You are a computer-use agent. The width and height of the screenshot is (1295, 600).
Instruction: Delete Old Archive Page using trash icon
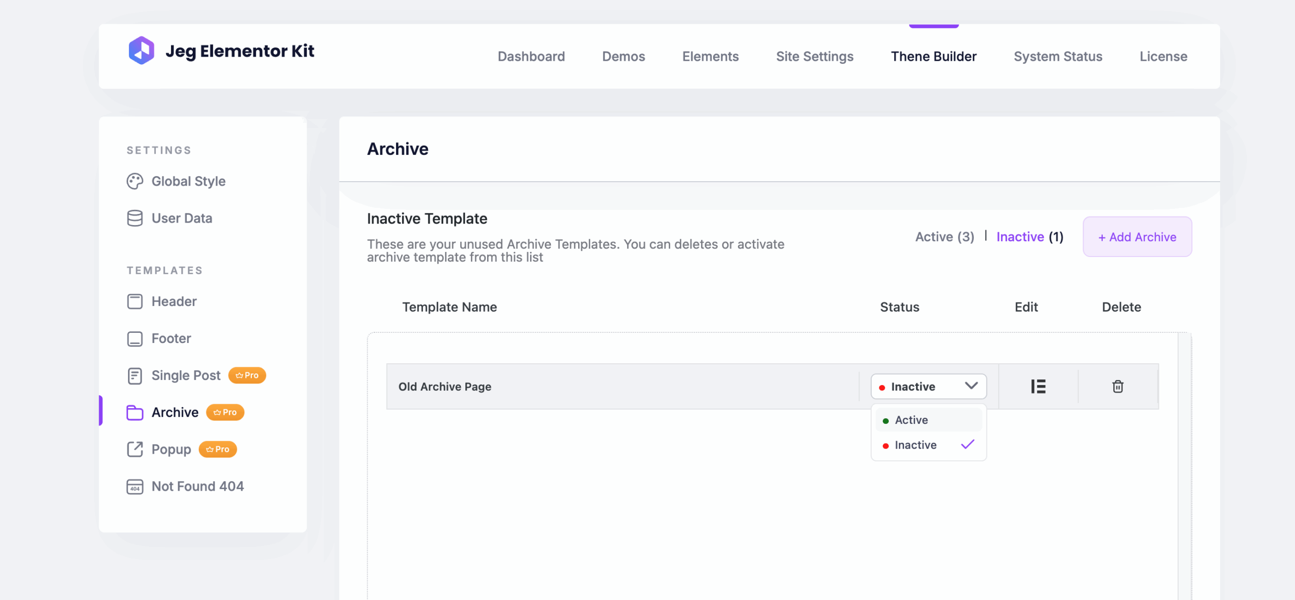point(1117,387)
